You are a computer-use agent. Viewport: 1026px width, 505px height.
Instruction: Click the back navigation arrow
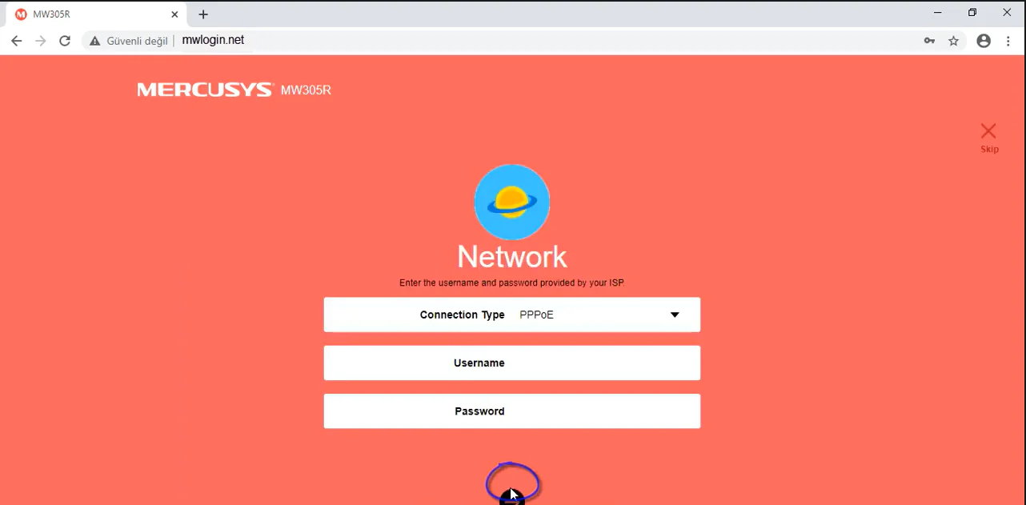(16, 40)
